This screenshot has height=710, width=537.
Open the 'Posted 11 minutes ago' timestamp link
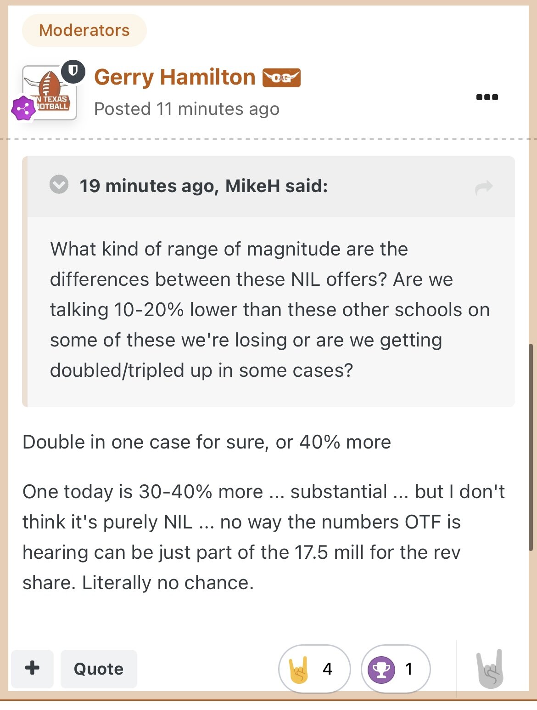pos(187,109)
